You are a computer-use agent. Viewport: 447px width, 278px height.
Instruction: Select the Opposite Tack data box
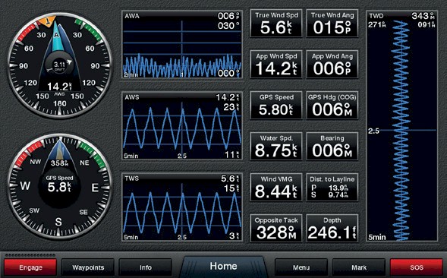pos(276,229)
